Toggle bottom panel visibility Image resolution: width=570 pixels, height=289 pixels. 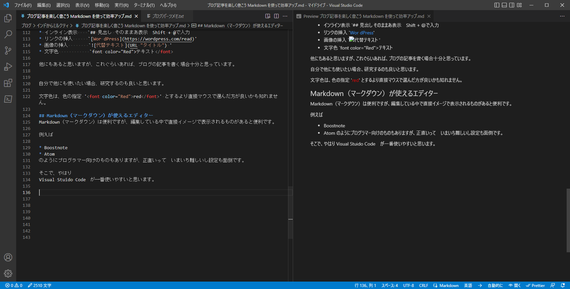[504, 5]
